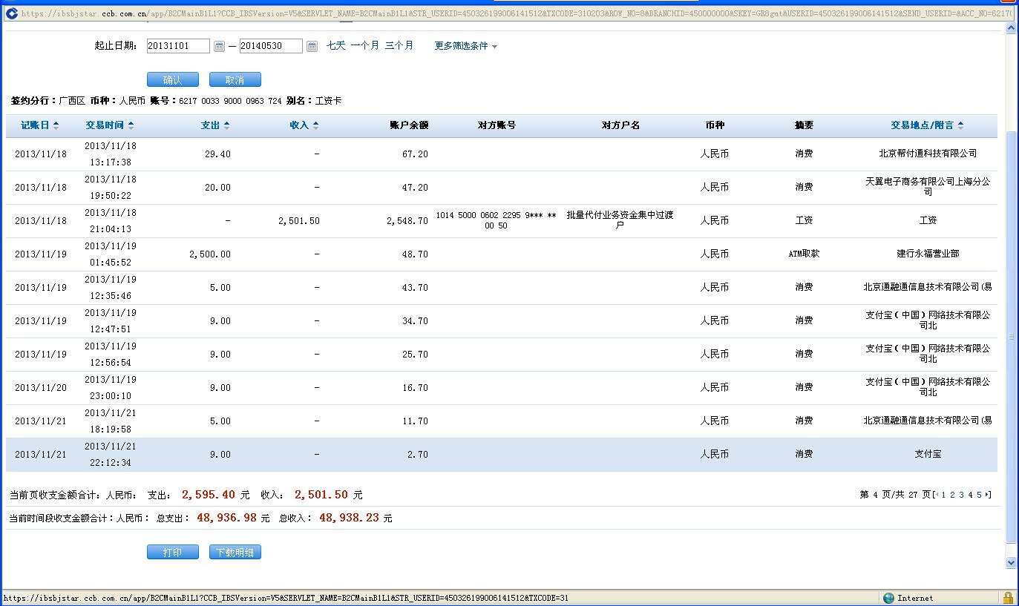
Task: Click the start date field 20131101
Action: (x=178, y=46)
